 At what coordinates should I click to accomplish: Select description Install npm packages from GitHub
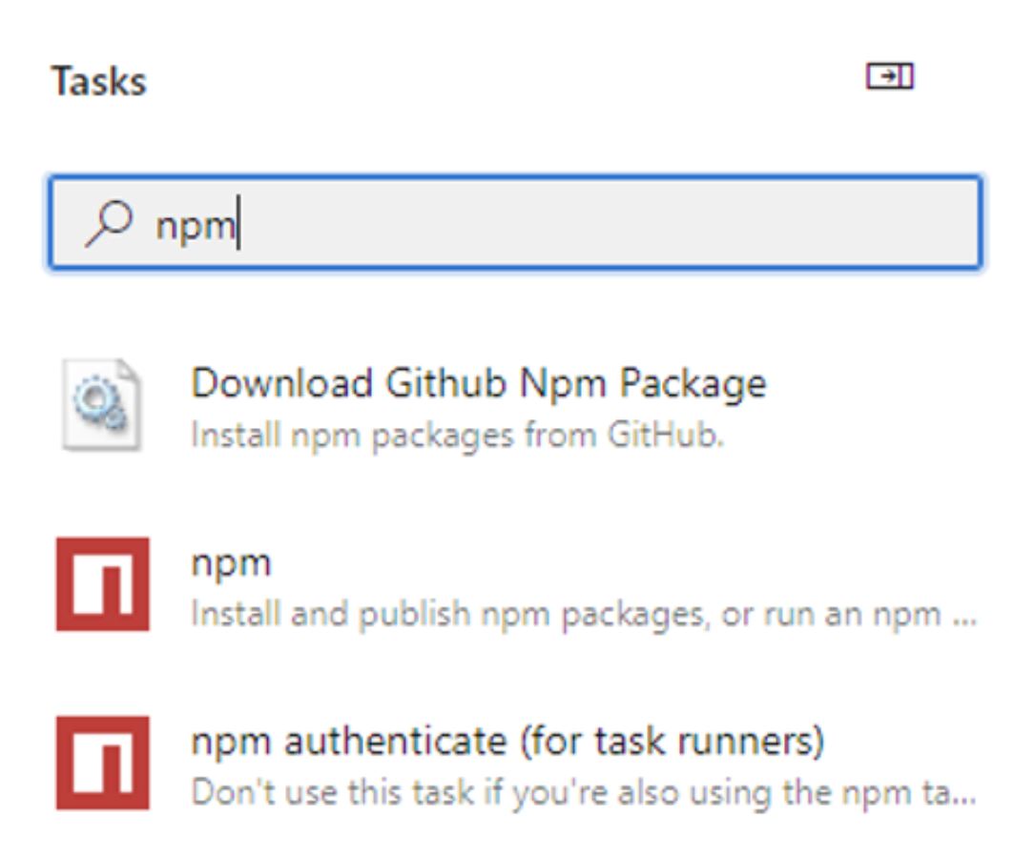click(x=458, y=436)
